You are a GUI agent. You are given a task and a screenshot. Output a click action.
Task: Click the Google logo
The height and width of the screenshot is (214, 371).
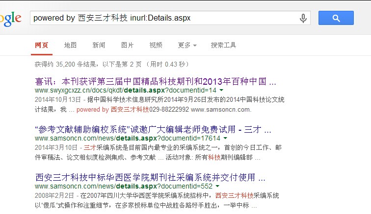coord(11,19)
